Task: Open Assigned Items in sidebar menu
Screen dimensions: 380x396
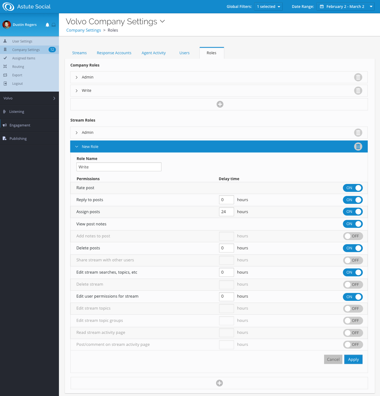Action: (24, 58)
